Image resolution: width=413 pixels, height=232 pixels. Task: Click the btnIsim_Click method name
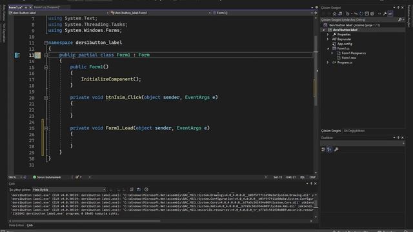[123, 97]
